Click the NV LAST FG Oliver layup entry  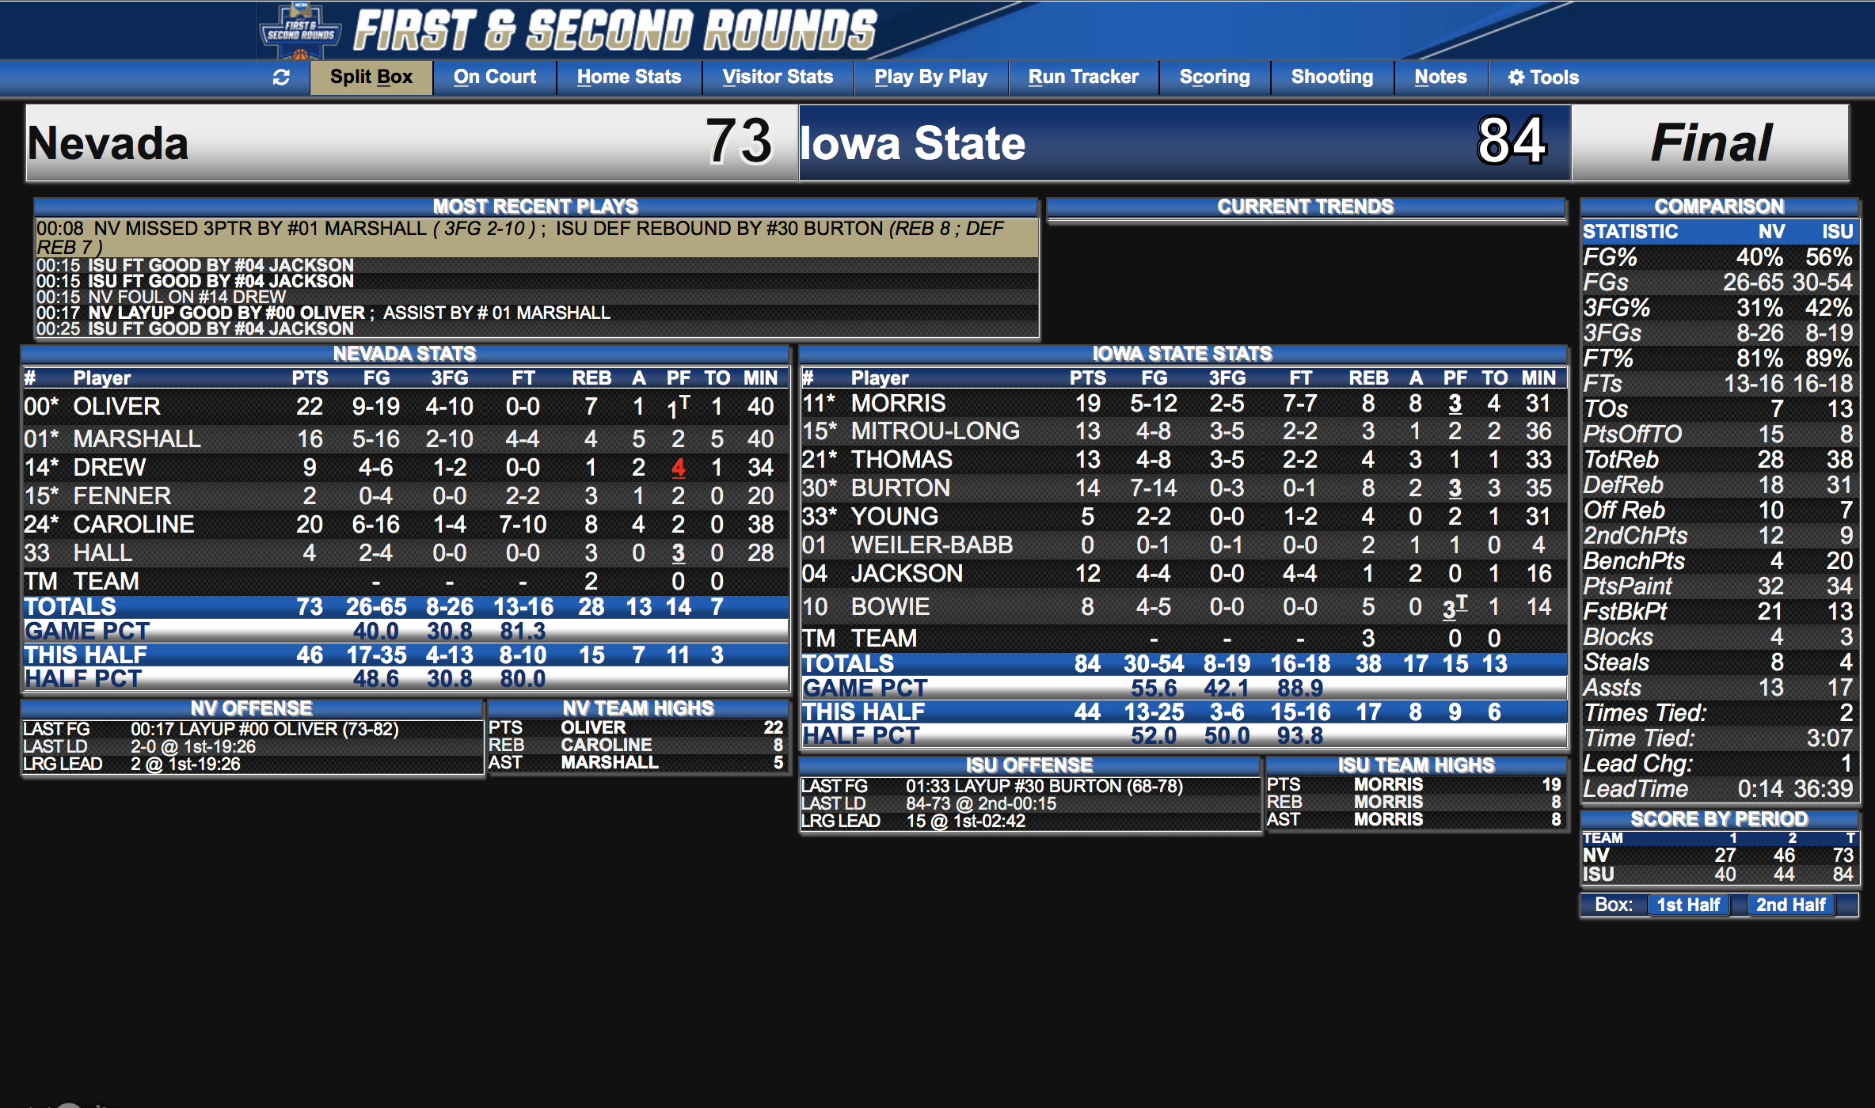253,729
